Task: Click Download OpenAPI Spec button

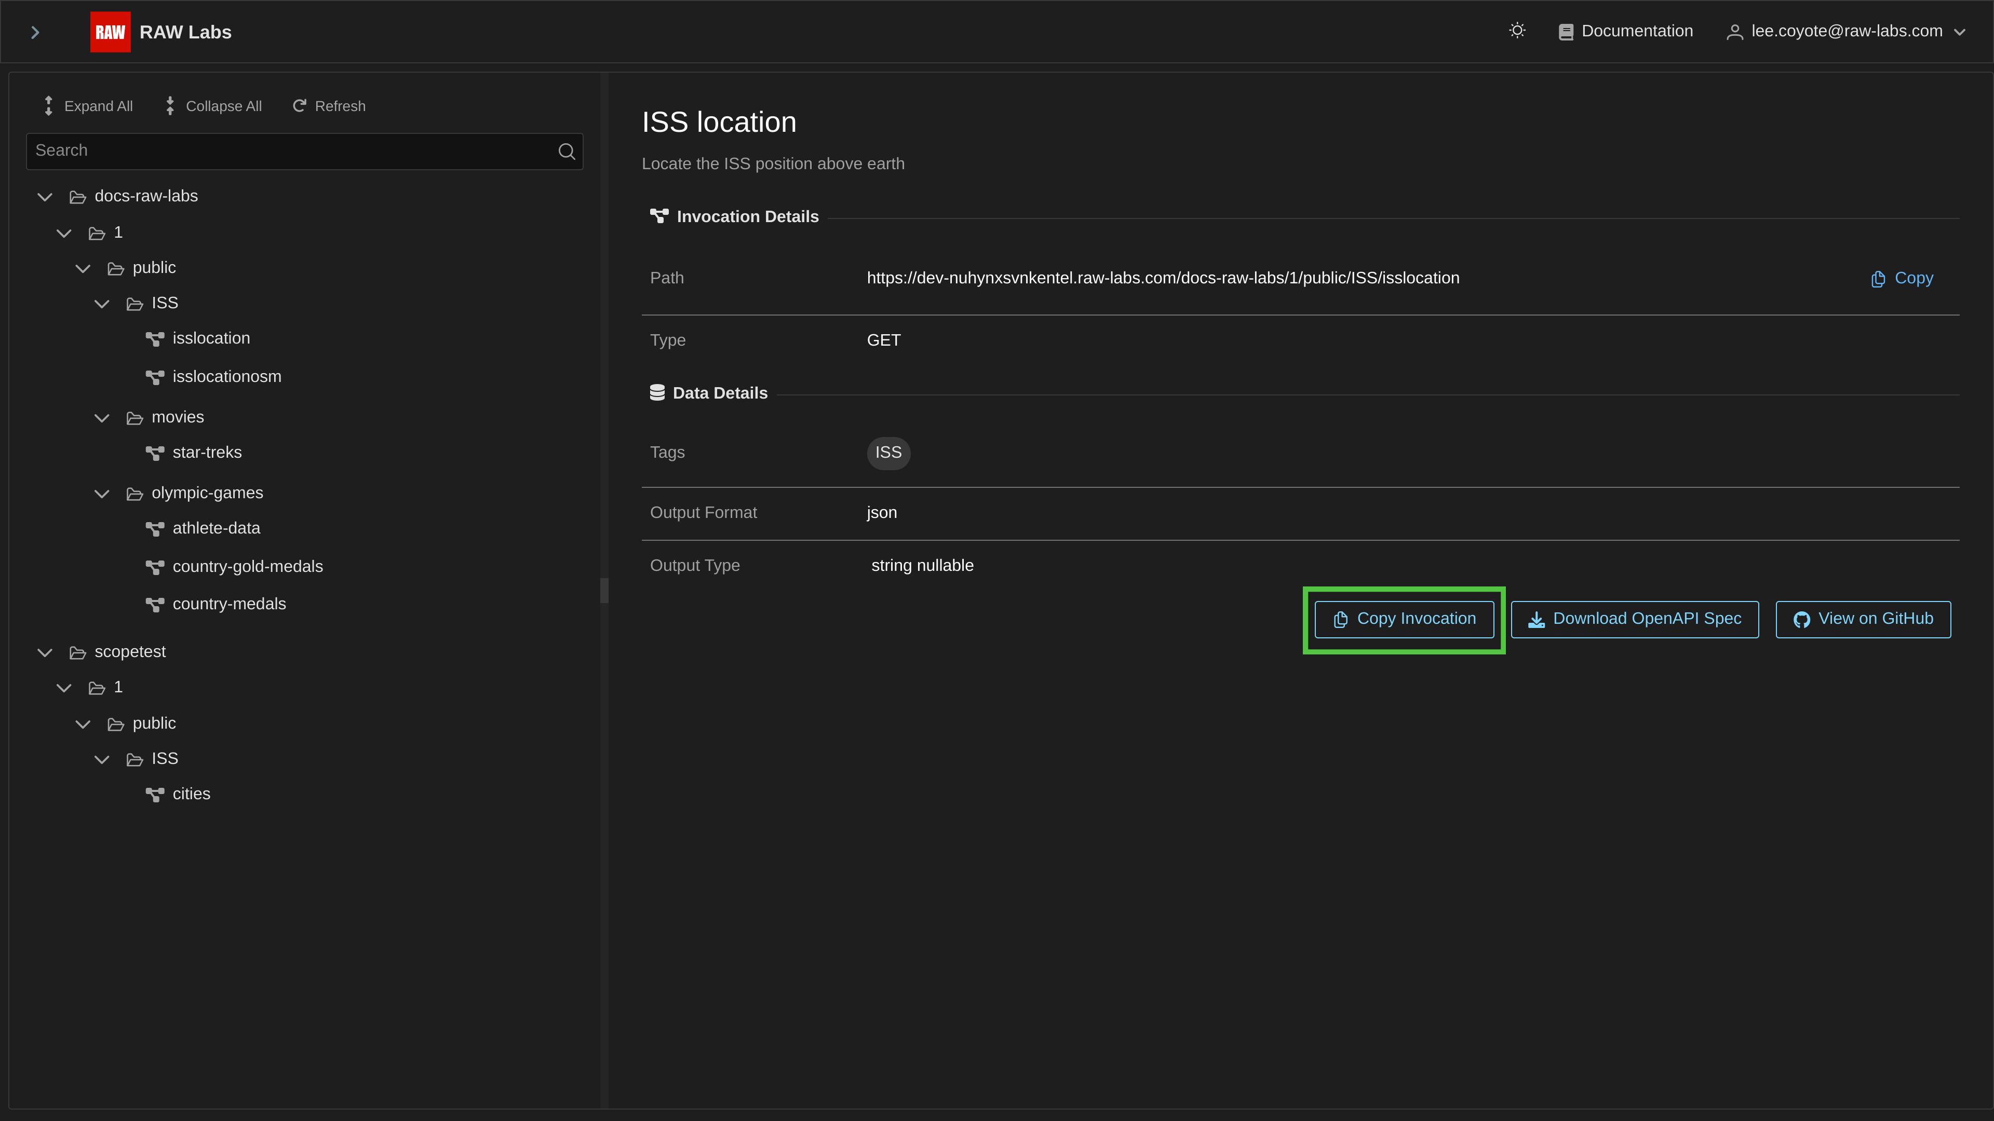Action: coord(1634,620)
